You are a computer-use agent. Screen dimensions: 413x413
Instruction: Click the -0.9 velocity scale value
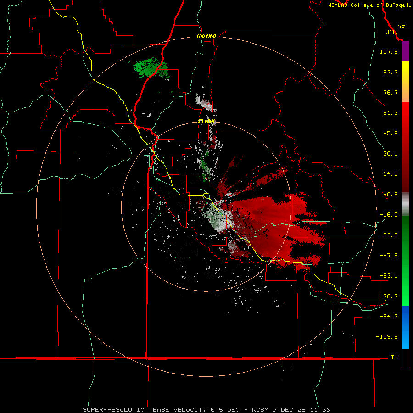pos(391,195)
